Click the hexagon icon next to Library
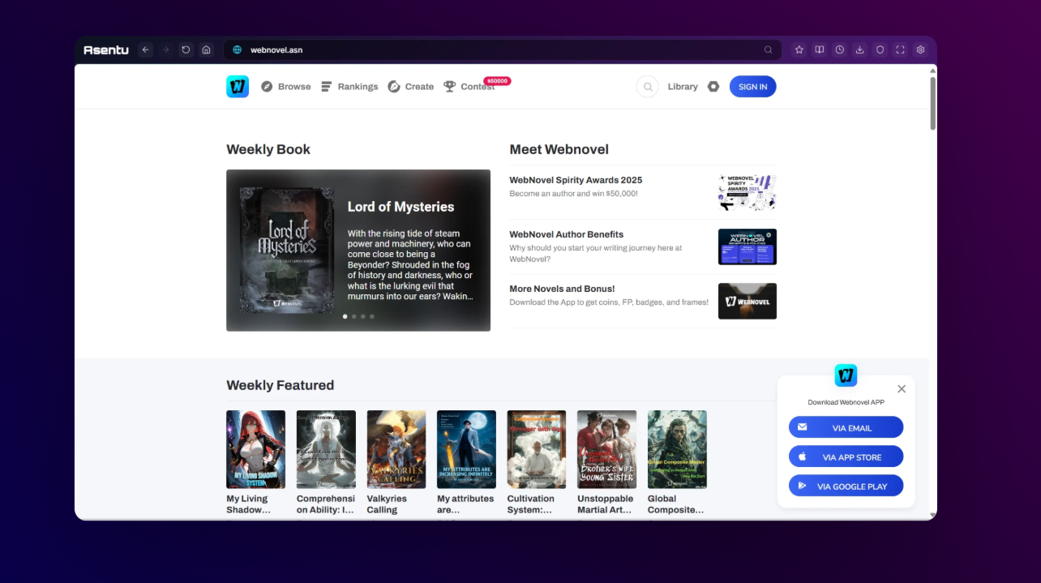1041x583 pixels. coord(713,87)
